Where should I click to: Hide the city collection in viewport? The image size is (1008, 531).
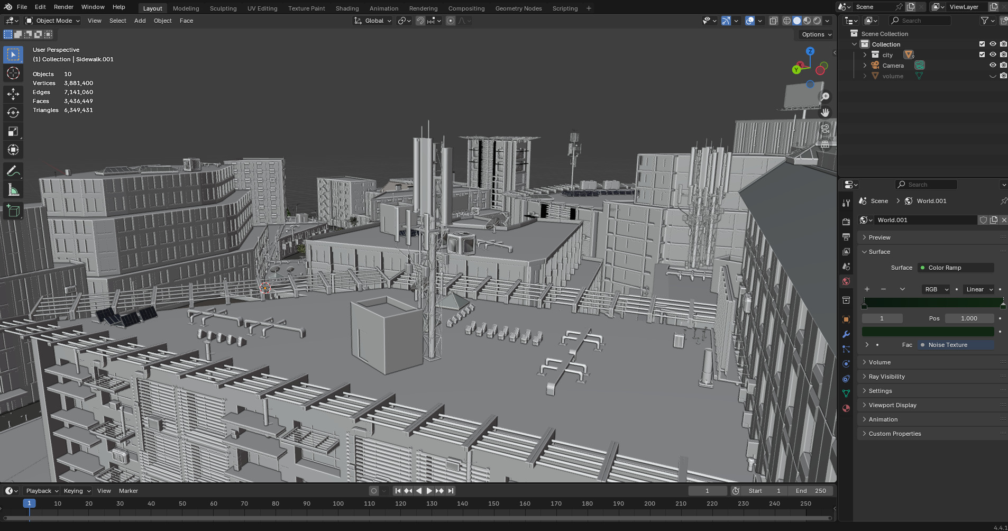993,55
